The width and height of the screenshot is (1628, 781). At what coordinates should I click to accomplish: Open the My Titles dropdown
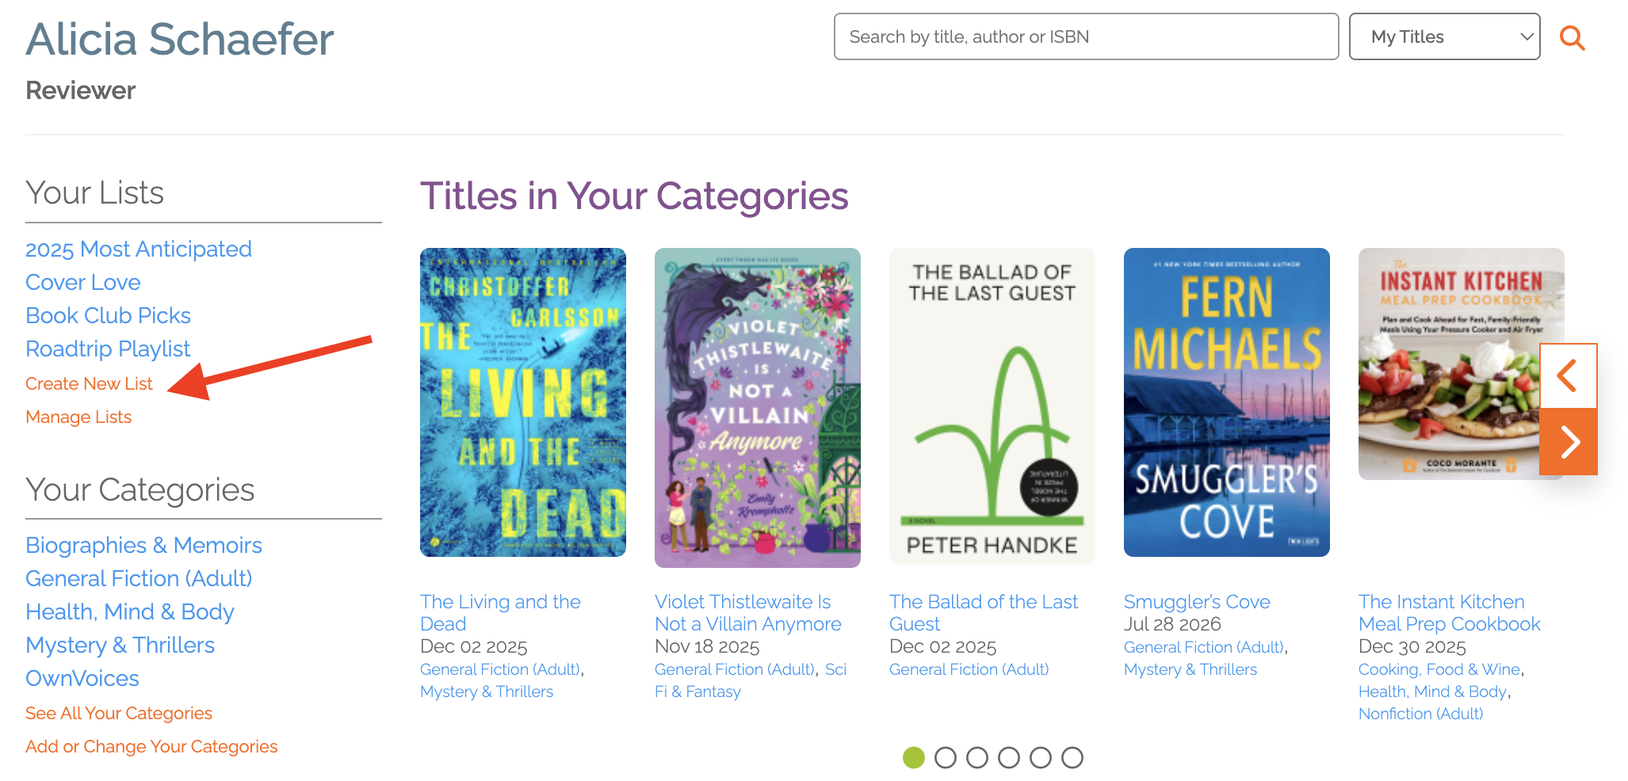point(1444,36)
